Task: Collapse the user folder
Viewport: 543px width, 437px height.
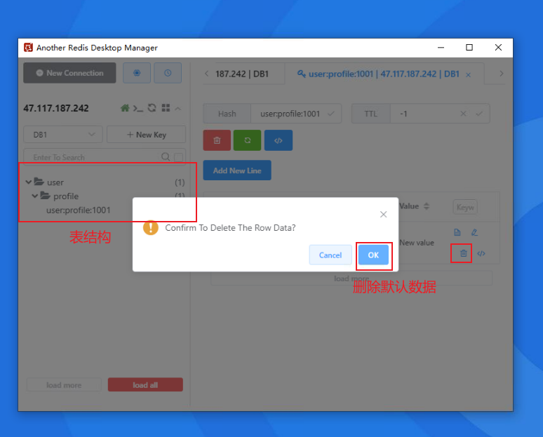Action: click(29, 182)
